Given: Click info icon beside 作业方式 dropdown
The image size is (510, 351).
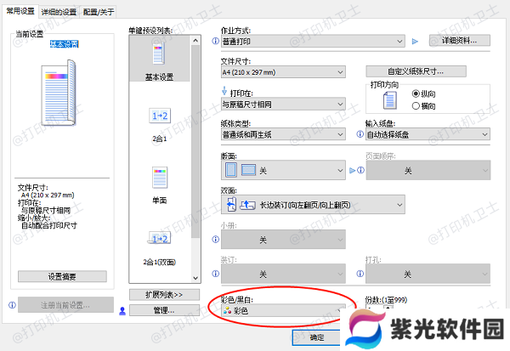Looking at the screenshot, I should pyautogui.click(x=215, y=41).
